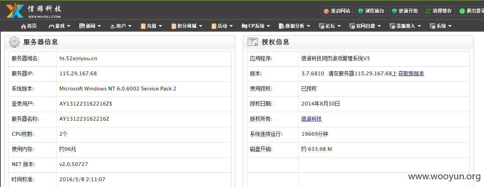The image size is (484, 187).
Task: Expand the 游戏 dropdown arrow
Action: click(69, 26)
